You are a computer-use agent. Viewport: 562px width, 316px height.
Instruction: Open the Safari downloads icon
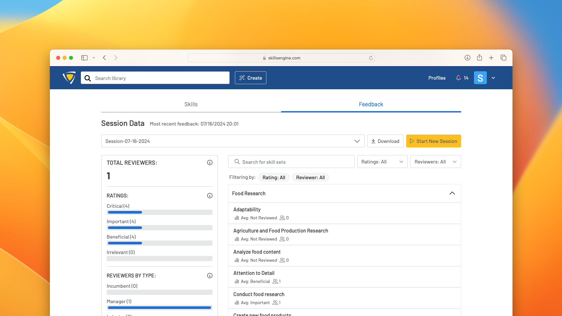point(468,58)
